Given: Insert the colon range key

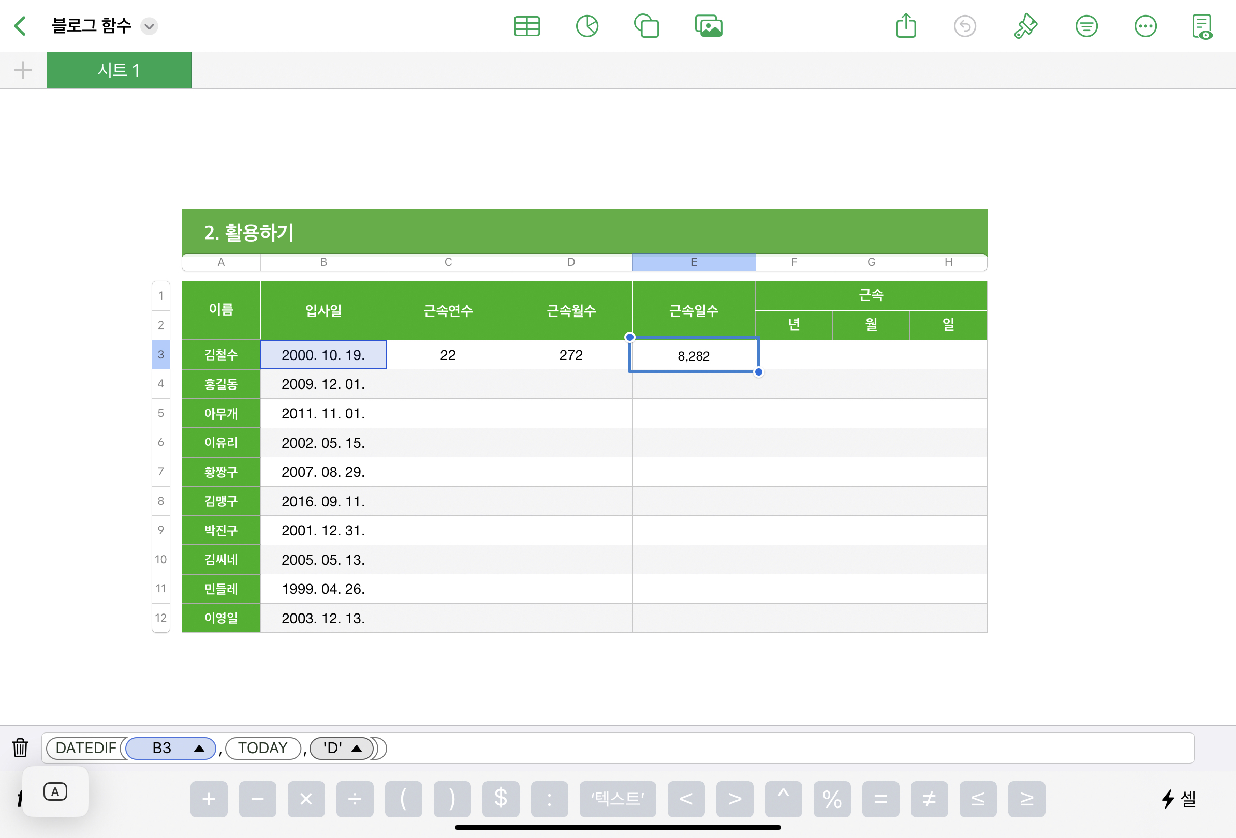Looking at the screenshot, I should [549, 799].
